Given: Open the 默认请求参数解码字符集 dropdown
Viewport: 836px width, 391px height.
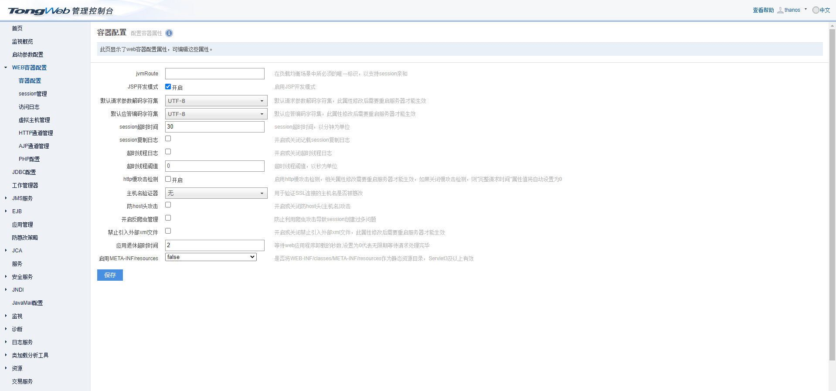Looking at the screenshot, I should pos(216,101).
